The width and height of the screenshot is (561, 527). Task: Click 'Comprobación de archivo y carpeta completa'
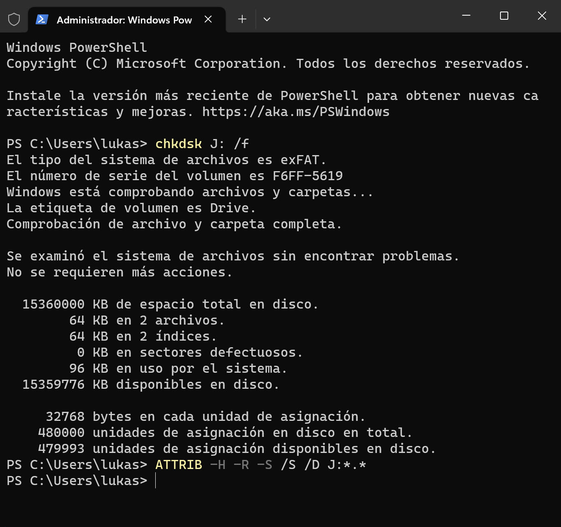click(x=174, y=224)
